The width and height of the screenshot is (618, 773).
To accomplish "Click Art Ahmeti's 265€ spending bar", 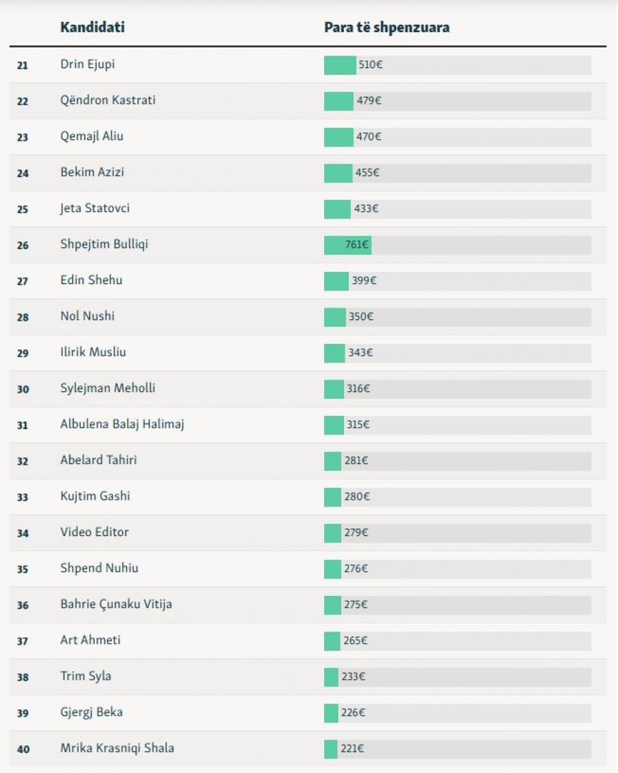I will point(332,641).
